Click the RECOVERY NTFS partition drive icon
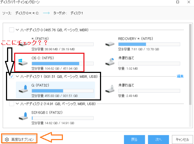 110,44
